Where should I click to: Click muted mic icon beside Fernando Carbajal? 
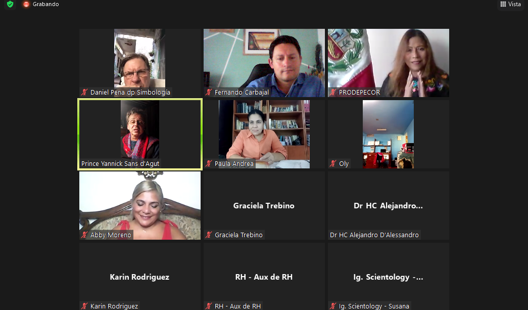pos(209,92)
